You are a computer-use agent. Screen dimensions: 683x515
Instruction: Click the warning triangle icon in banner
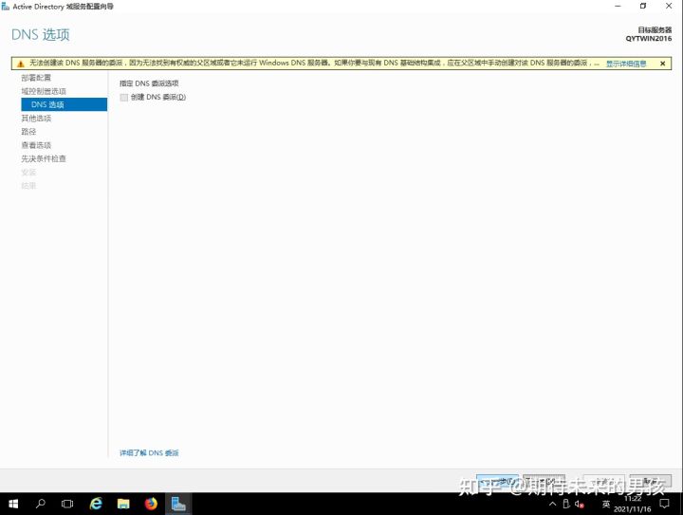(21, 64)
